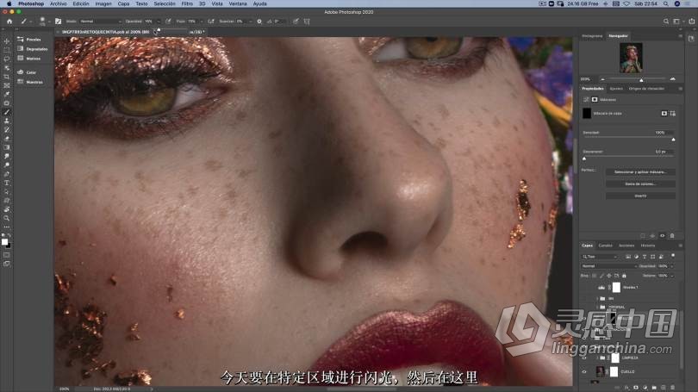This screenshot has height=392, width=698.
Task: Adjust Navigator zoom slider handle
Action: [641, 80]
